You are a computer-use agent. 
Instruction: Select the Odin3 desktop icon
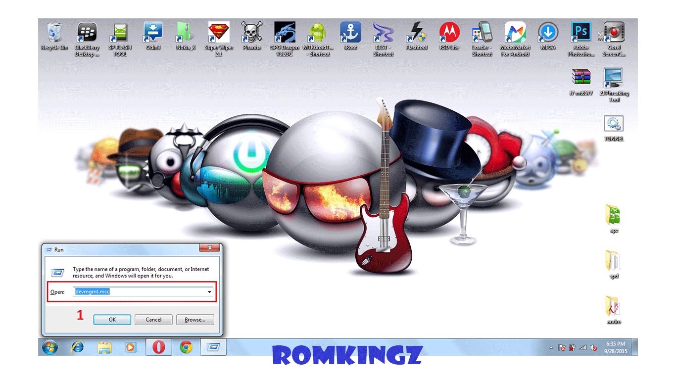[x=153, y=36]
